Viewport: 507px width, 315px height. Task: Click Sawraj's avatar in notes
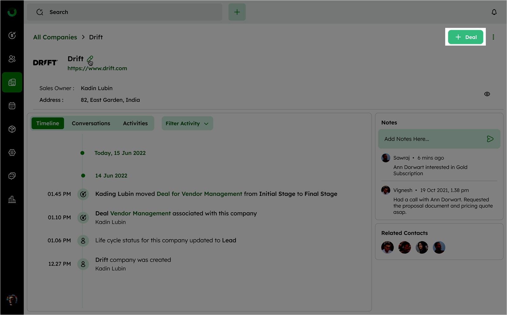pyautogui.click(x=386, y=158)
